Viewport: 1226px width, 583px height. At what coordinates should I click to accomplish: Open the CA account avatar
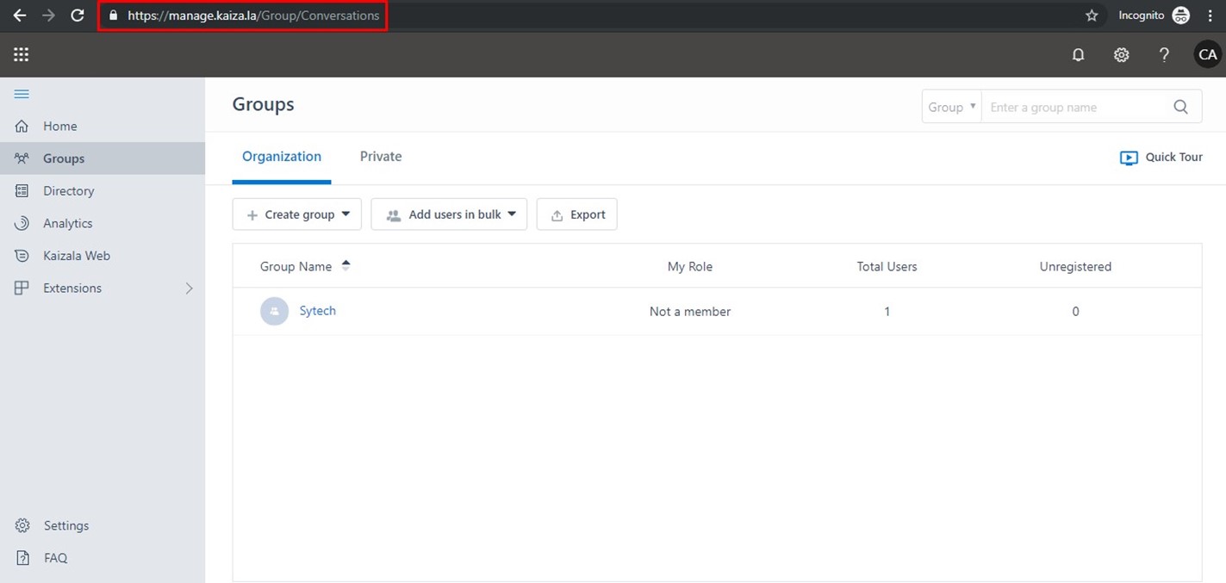click(x=1208, y=55)
